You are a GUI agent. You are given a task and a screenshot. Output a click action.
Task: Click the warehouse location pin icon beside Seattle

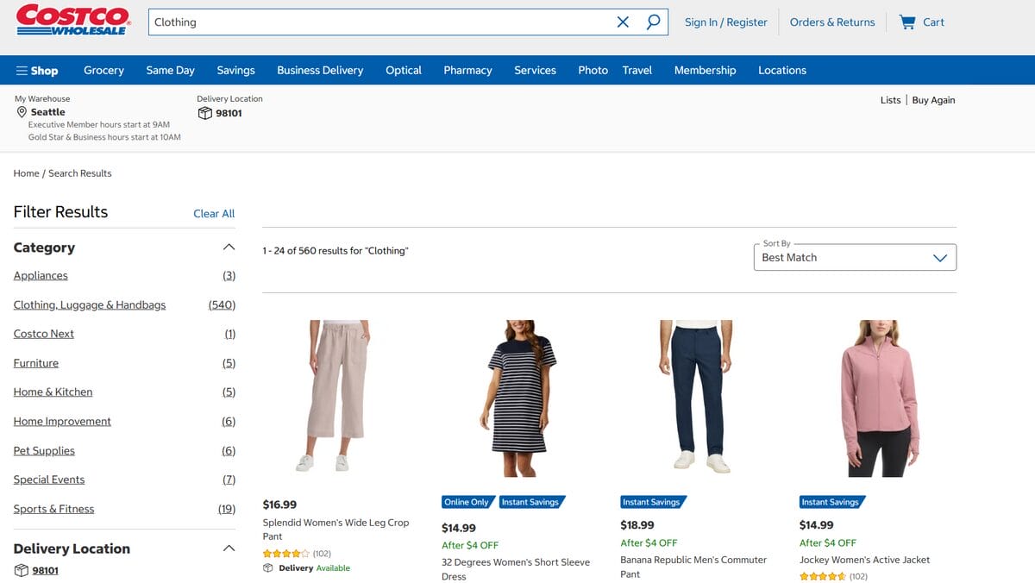(22, 112)
